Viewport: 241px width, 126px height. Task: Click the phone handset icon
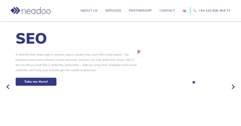(195, 11)
